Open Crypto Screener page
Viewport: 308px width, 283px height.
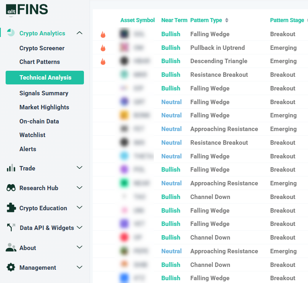[x=42, y=48]
